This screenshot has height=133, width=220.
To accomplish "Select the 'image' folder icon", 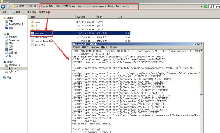I will (32, 22).
